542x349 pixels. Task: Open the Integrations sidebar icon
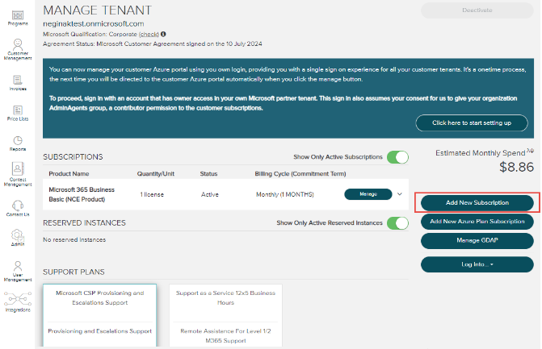[x=17, y=301]
